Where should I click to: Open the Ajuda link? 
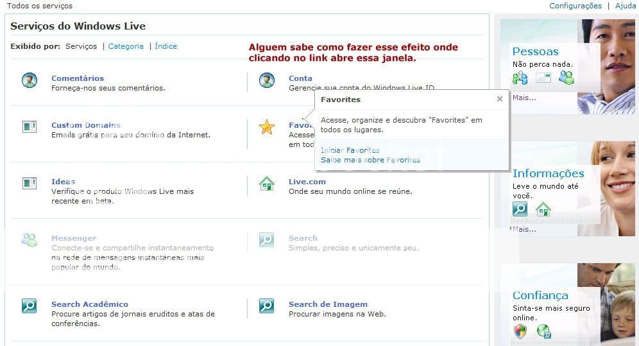coord(626,6)
